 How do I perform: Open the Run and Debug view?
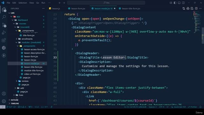point(4,33)
